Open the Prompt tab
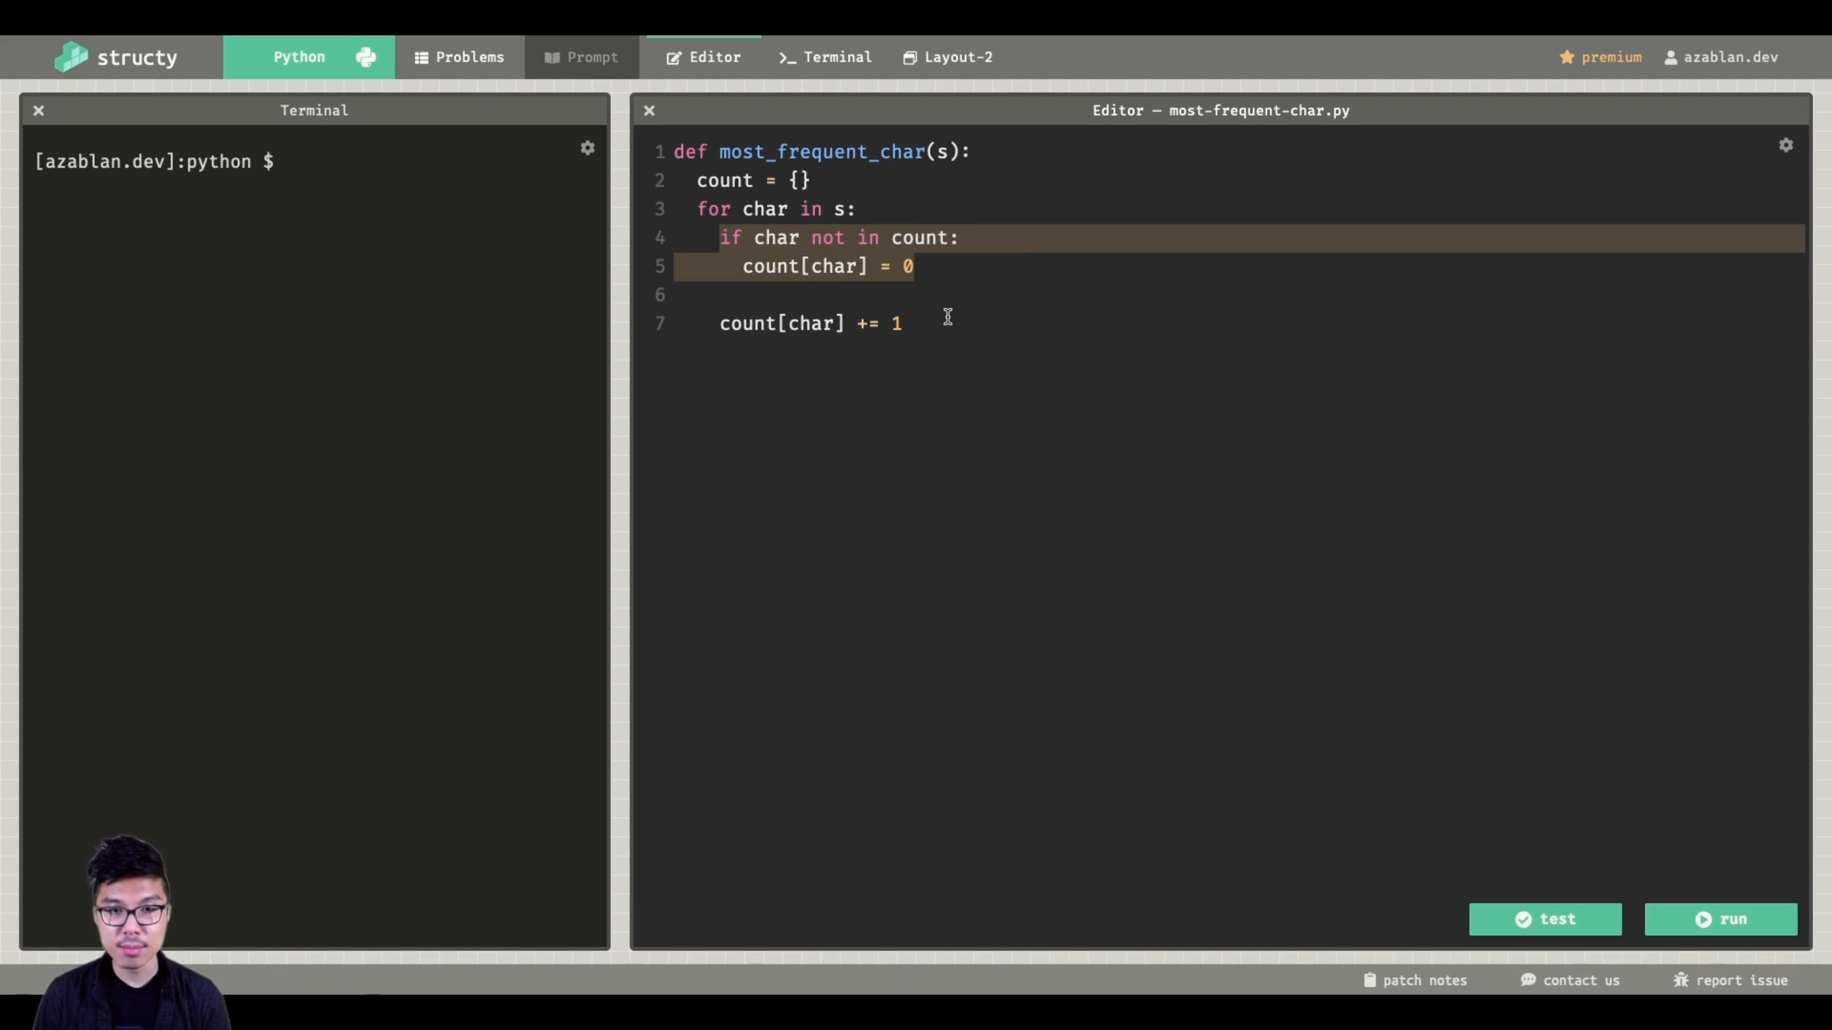Viewport: 1832px width, 1030px height. tap(581, 57)
